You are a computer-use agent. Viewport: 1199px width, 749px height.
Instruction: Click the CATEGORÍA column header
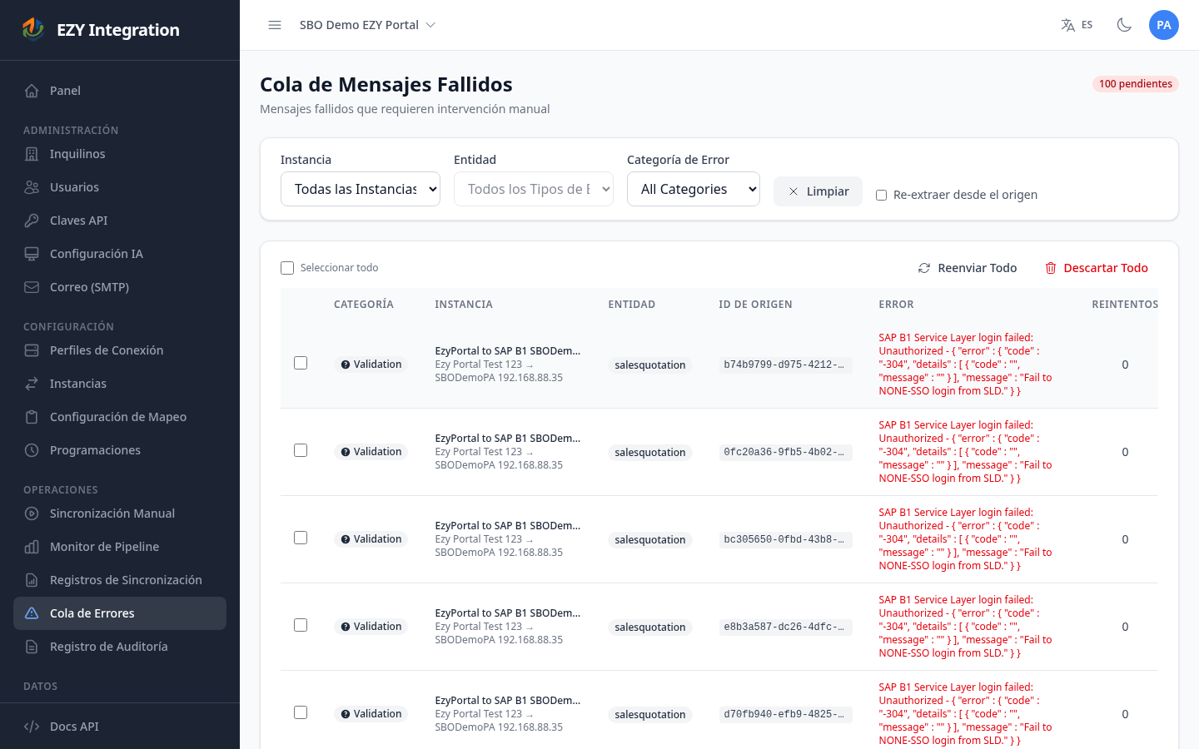tap(364, 305)
